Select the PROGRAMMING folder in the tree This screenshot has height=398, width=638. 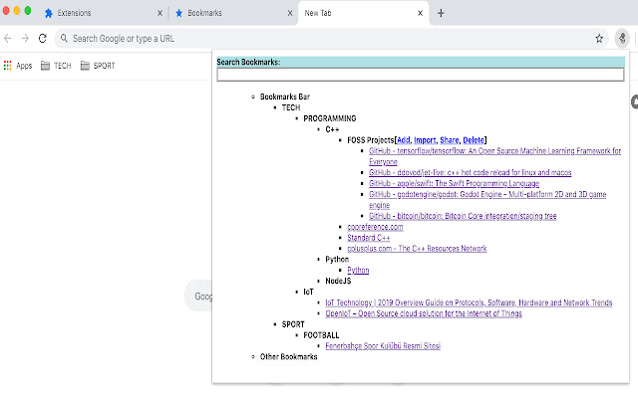[x=330, y=118]
